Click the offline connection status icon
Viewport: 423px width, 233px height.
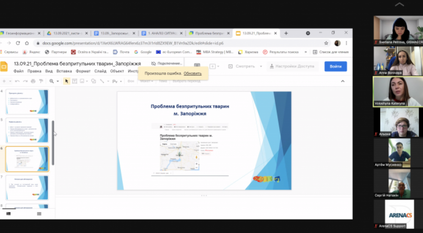click(x=154, y=63)
